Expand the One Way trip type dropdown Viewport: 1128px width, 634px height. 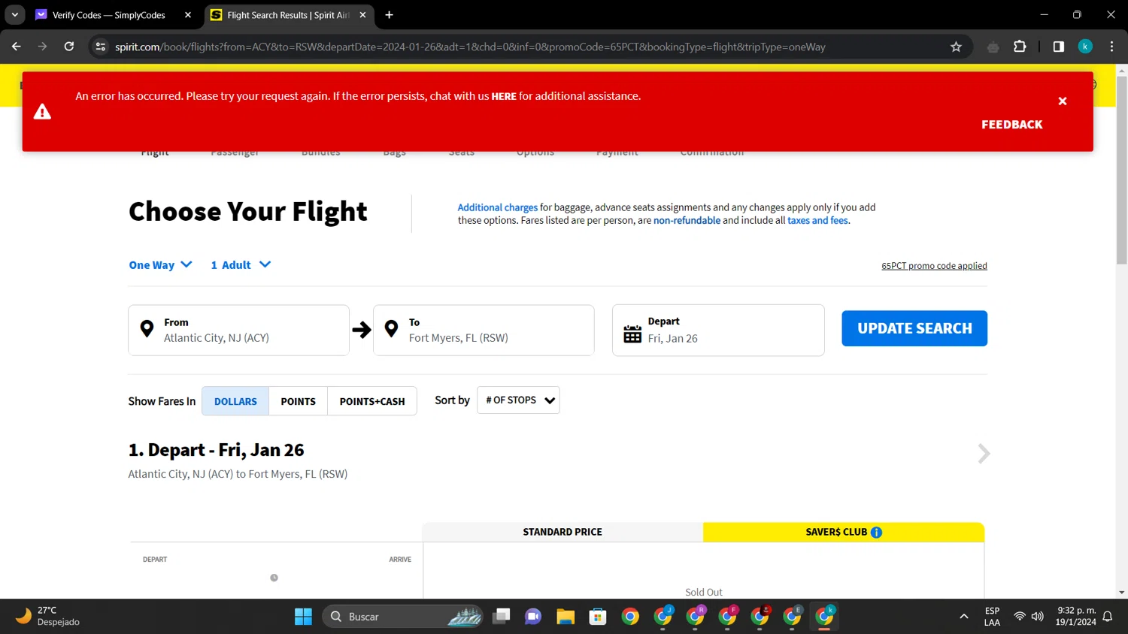(160, 264)
